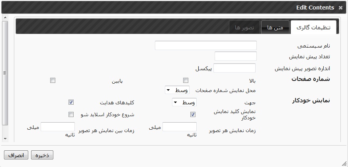The image size is (348, 167).
Task: Open the محل نمایش شماره صفحات dropdown
Action: click(x=177, y=90)
